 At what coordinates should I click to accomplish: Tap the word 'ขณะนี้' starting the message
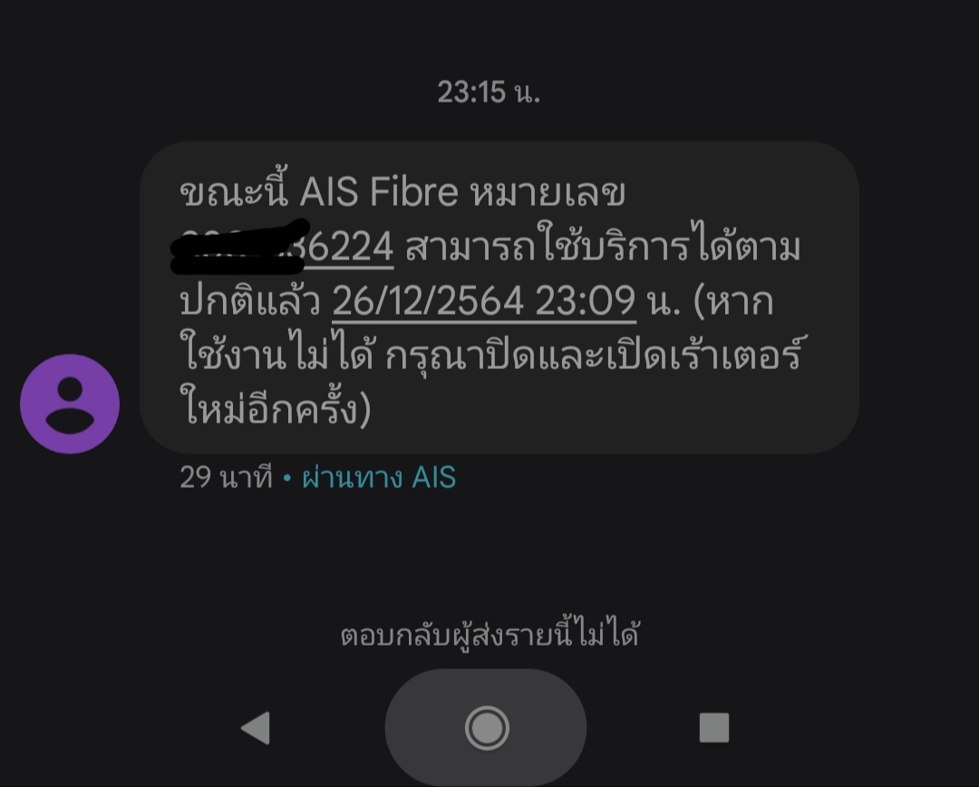[x=234, y=189]
